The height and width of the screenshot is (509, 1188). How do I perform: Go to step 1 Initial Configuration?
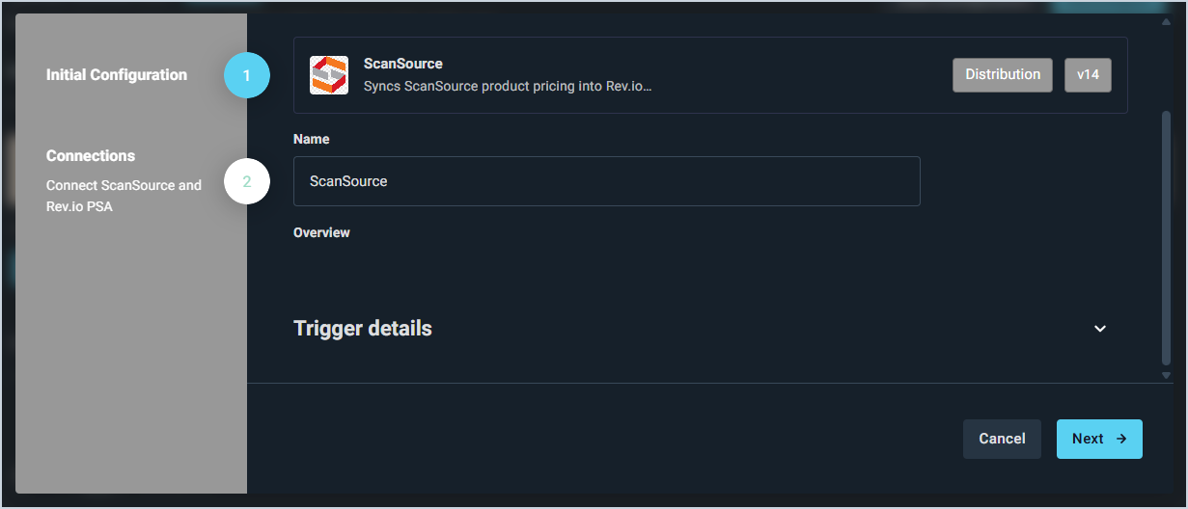tap(117, 75)
